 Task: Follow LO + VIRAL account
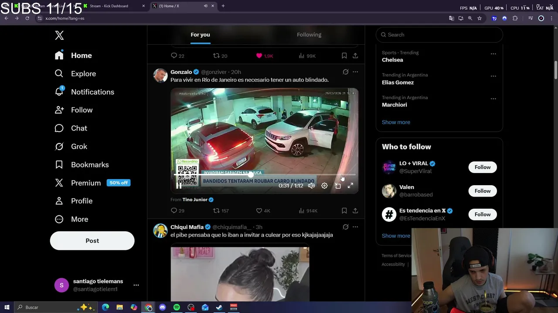[483, 167]
